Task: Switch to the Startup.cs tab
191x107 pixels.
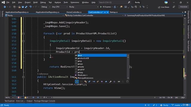Action: [114, 12]
